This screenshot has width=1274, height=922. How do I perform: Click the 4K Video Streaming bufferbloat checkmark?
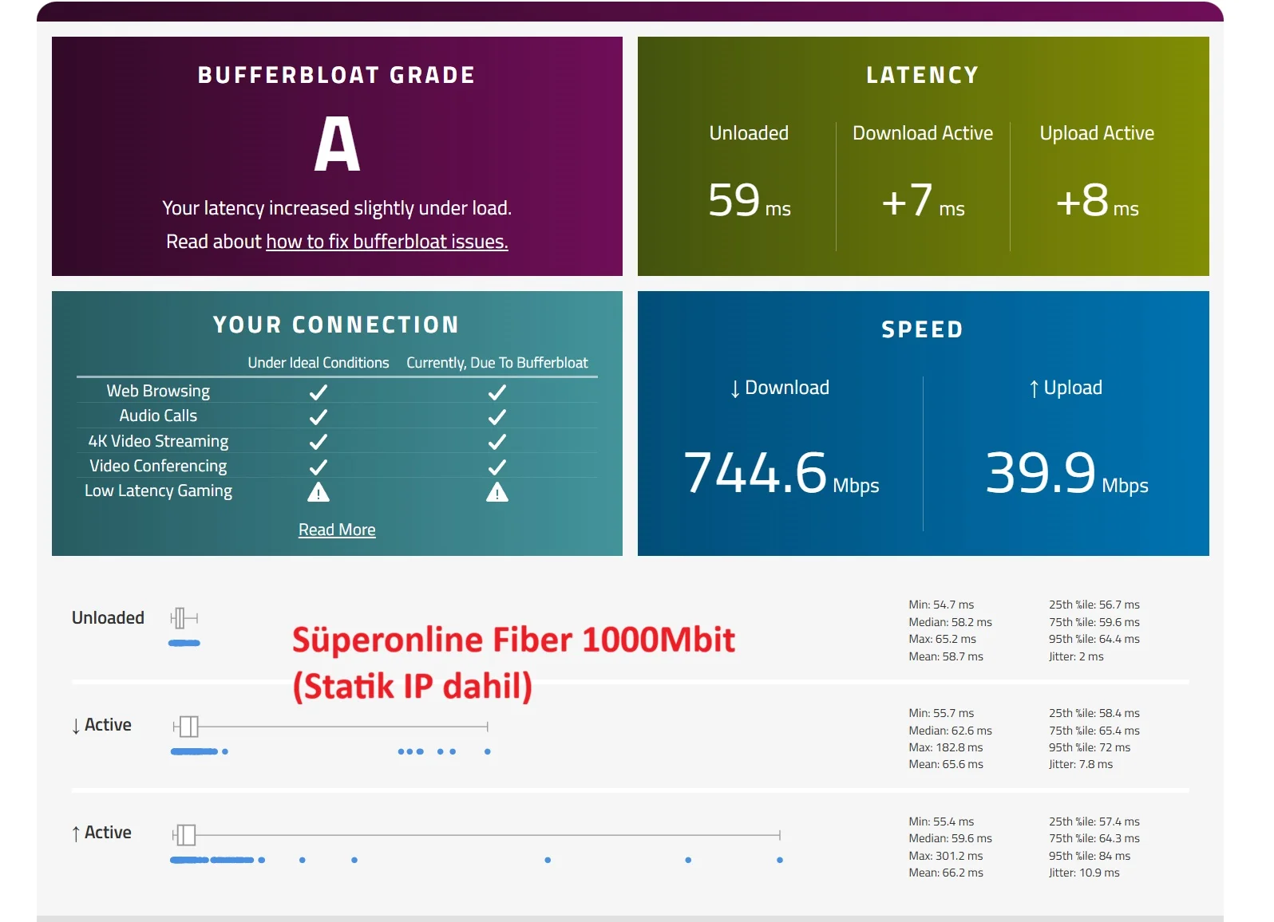click(497, 442)
